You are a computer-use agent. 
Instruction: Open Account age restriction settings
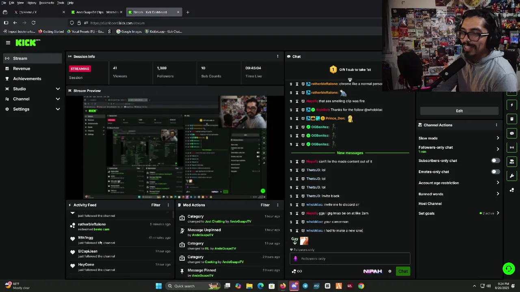[459, 183]
